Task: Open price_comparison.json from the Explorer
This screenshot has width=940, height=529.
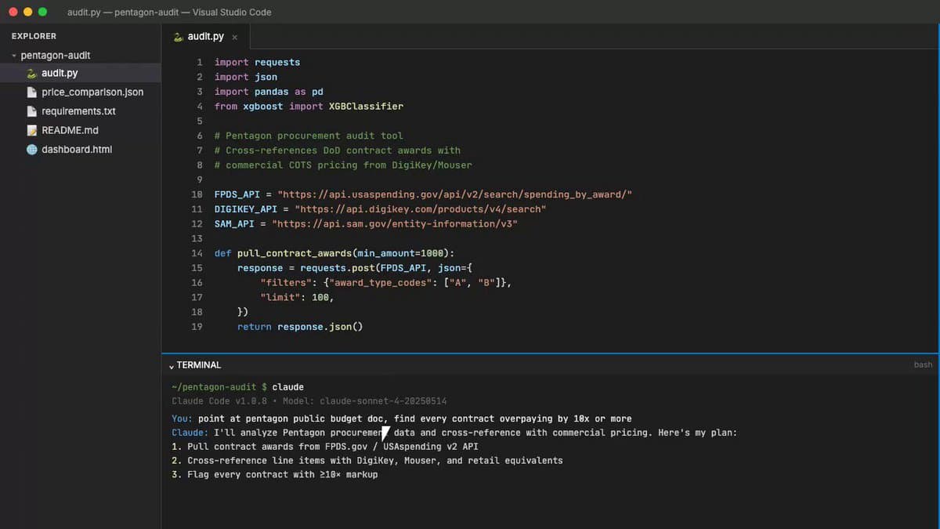Action: click(92, 92)
